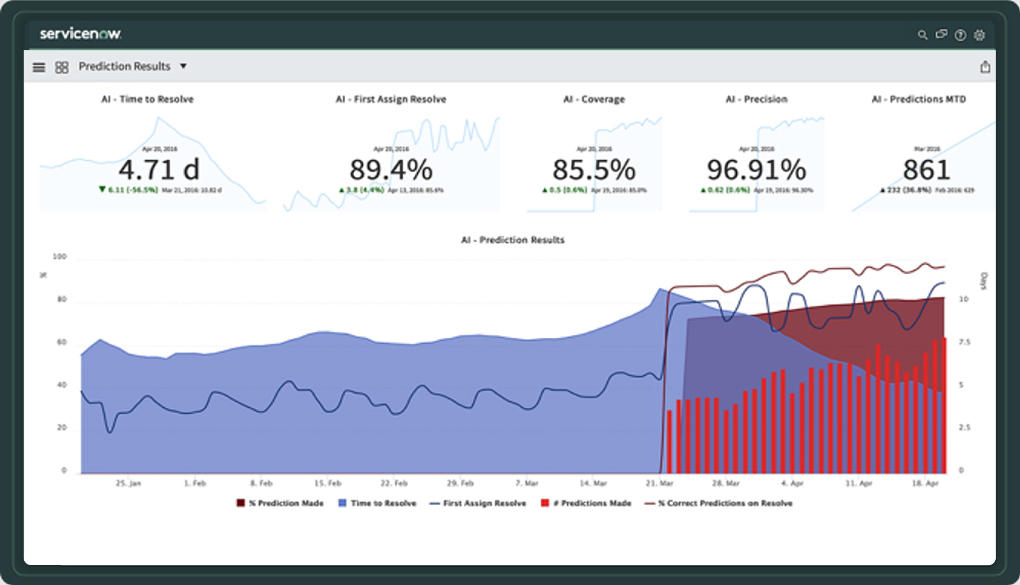
Task: Toggle % Correct Predictions on Resolve legend
Action: click(719, 503)
